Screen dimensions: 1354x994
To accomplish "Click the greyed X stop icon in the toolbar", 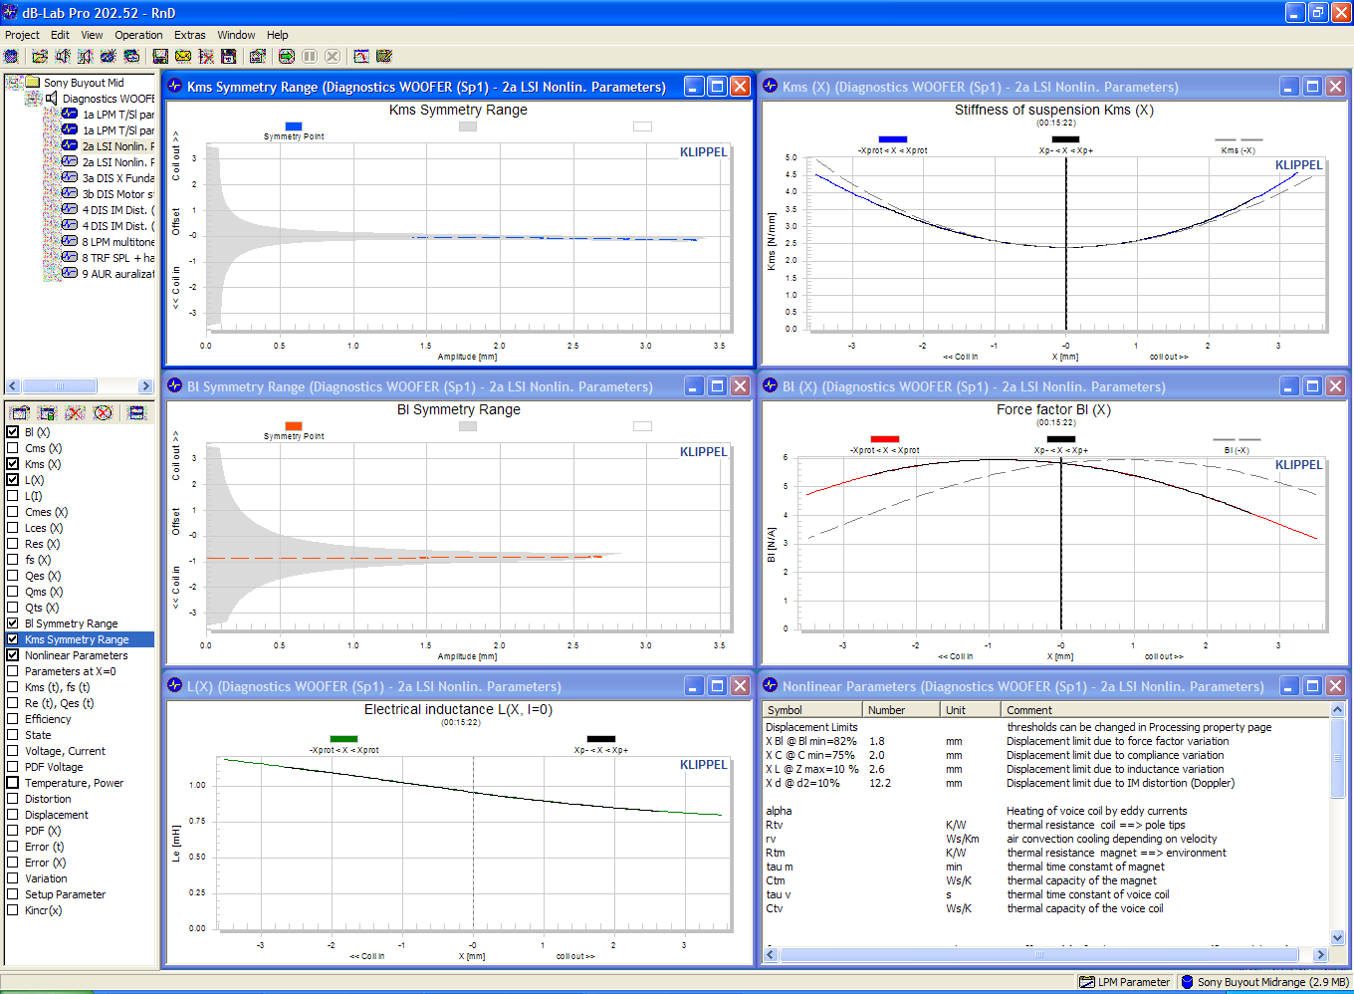I will tap(333, 56).
